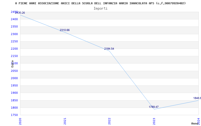Screen dimensions: 201x126
Task: Click the data label 2430.26
Action: (x=20, y=13)
